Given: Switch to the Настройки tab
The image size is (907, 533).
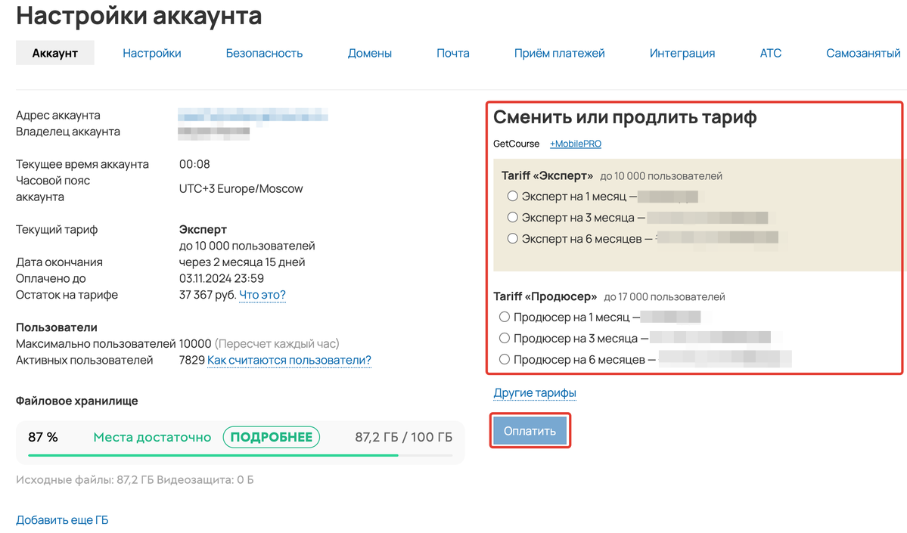Looking at the screenshot, I should (x=151, y=52).
